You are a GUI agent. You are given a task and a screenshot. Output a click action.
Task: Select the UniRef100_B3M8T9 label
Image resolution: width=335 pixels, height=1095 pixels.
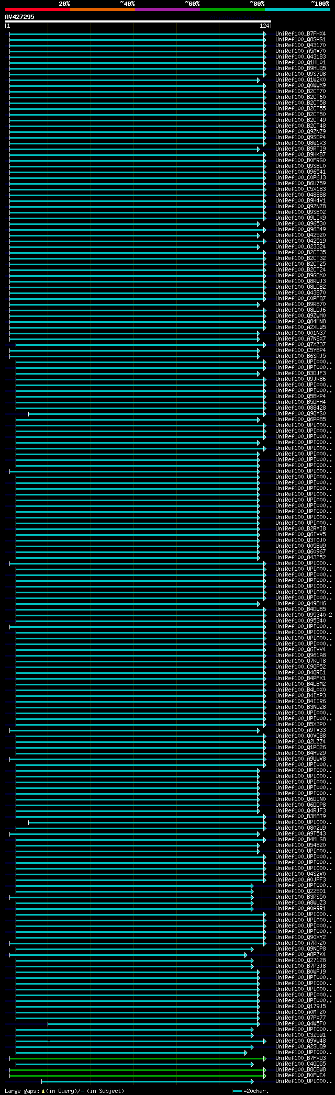(x=300, y=817)
